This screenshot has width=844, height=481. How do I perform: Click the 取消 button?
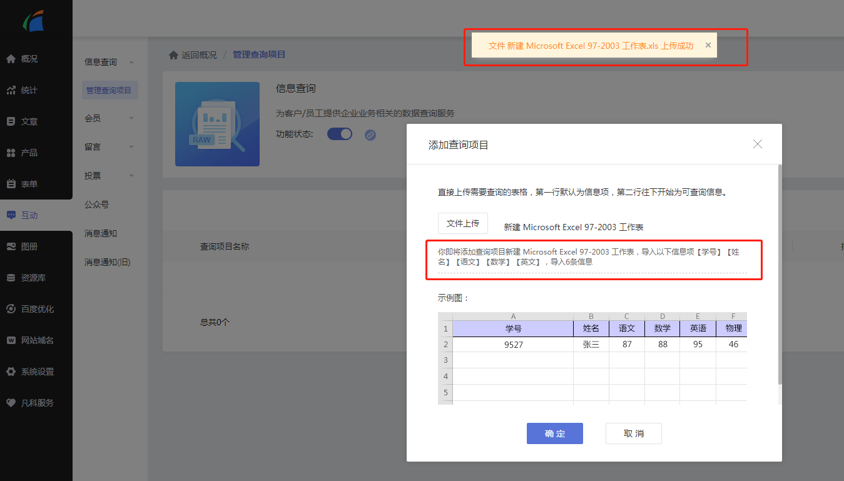click(634, 433)
